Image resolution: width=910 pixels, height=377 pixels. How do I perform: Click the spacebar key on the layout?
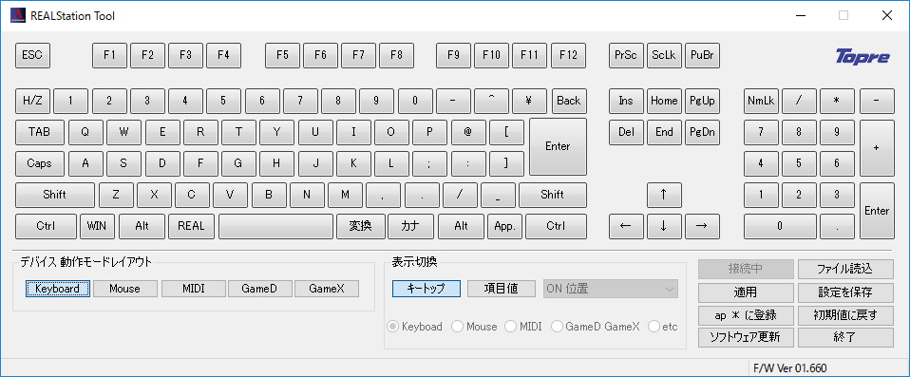275,226
